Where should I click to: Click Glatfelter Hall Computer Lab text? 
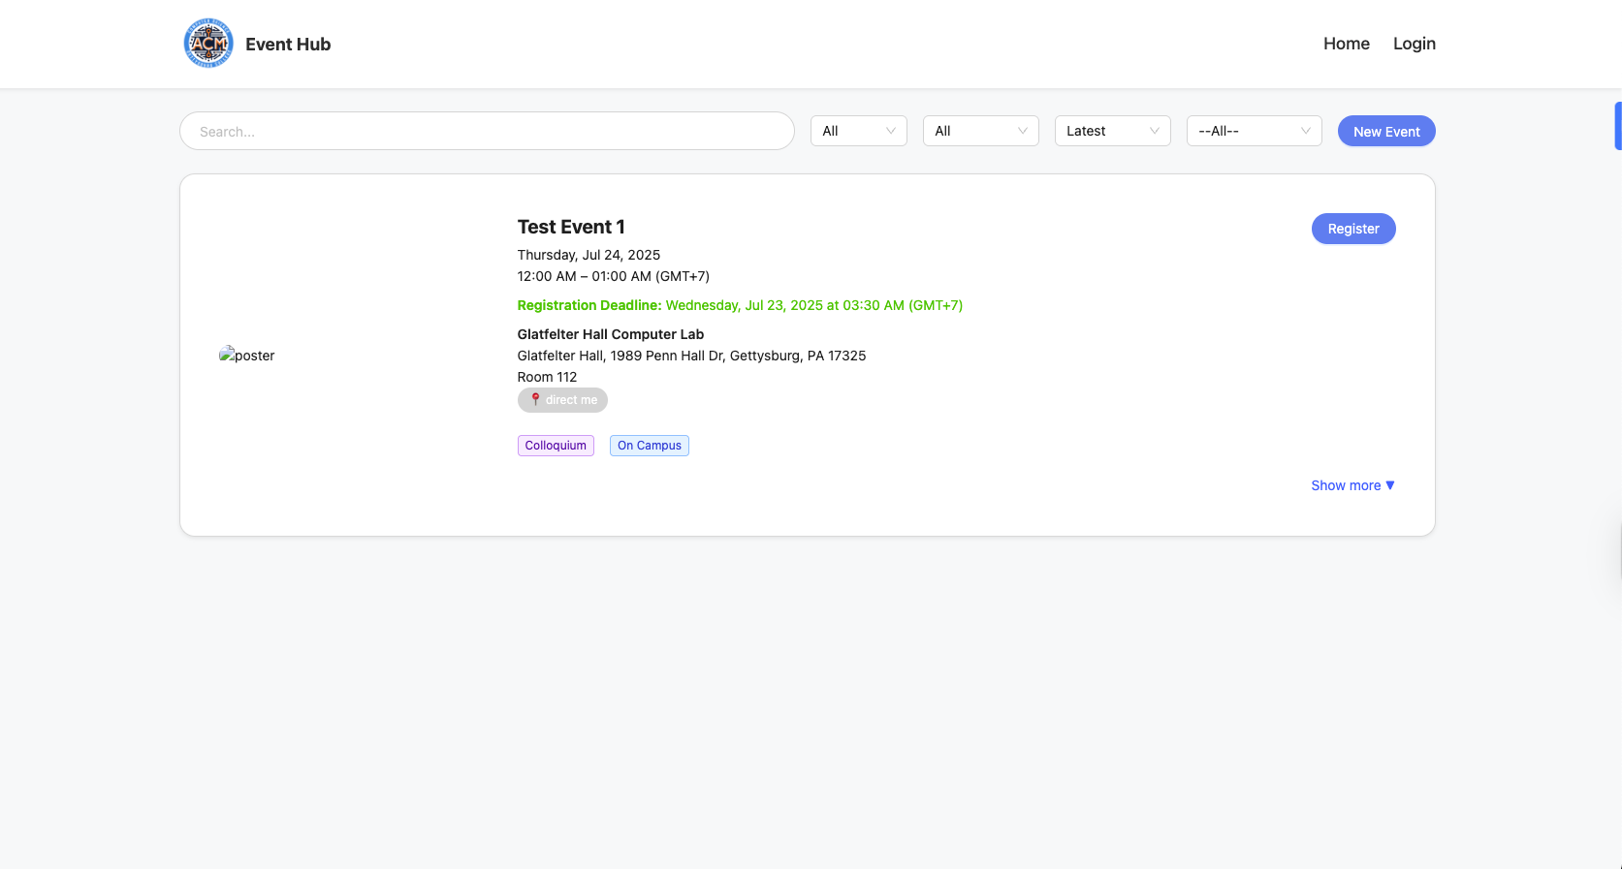(x=611, y=334)
